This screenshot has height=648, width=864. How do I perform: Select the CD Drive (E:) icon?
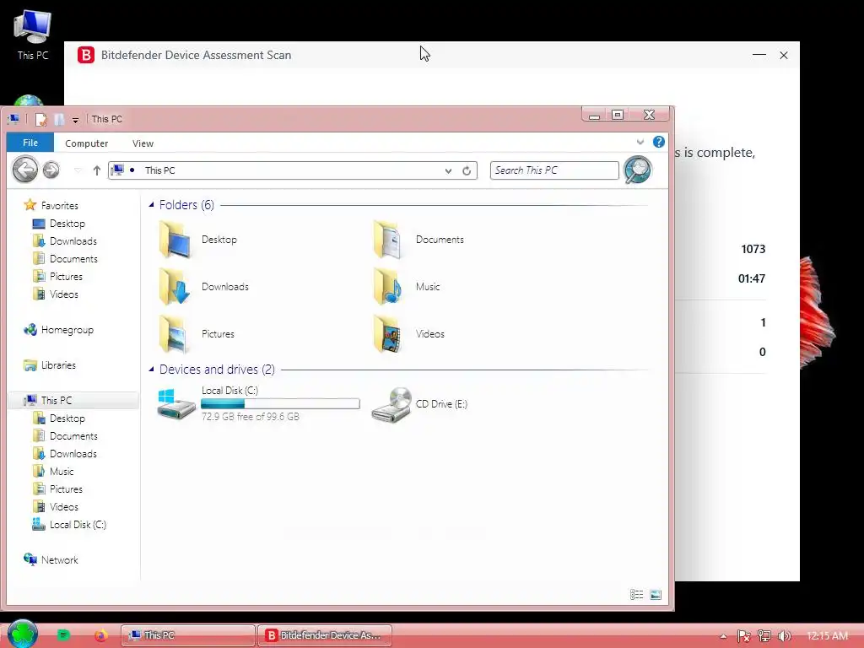(x=391, y=404)
